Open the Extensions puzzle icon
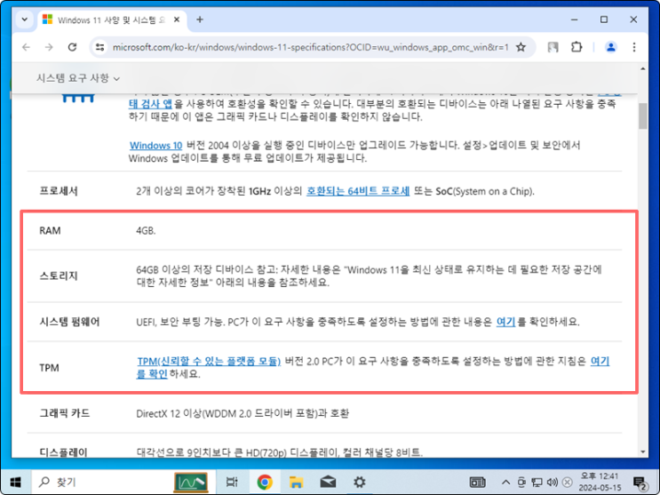The width and height of the screenshot is (660, 495). (x=577, y=47)
